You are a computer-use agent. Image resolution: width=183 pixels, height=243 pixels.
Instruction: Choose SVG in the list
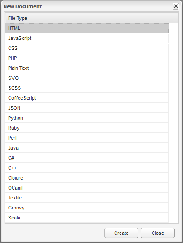(87, 78)
